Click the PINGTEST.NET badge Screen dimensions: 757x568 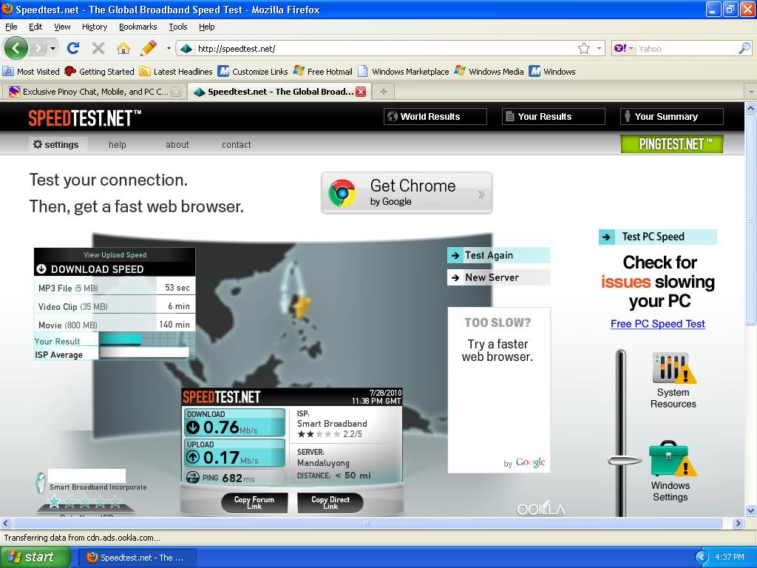pos(671,143)
